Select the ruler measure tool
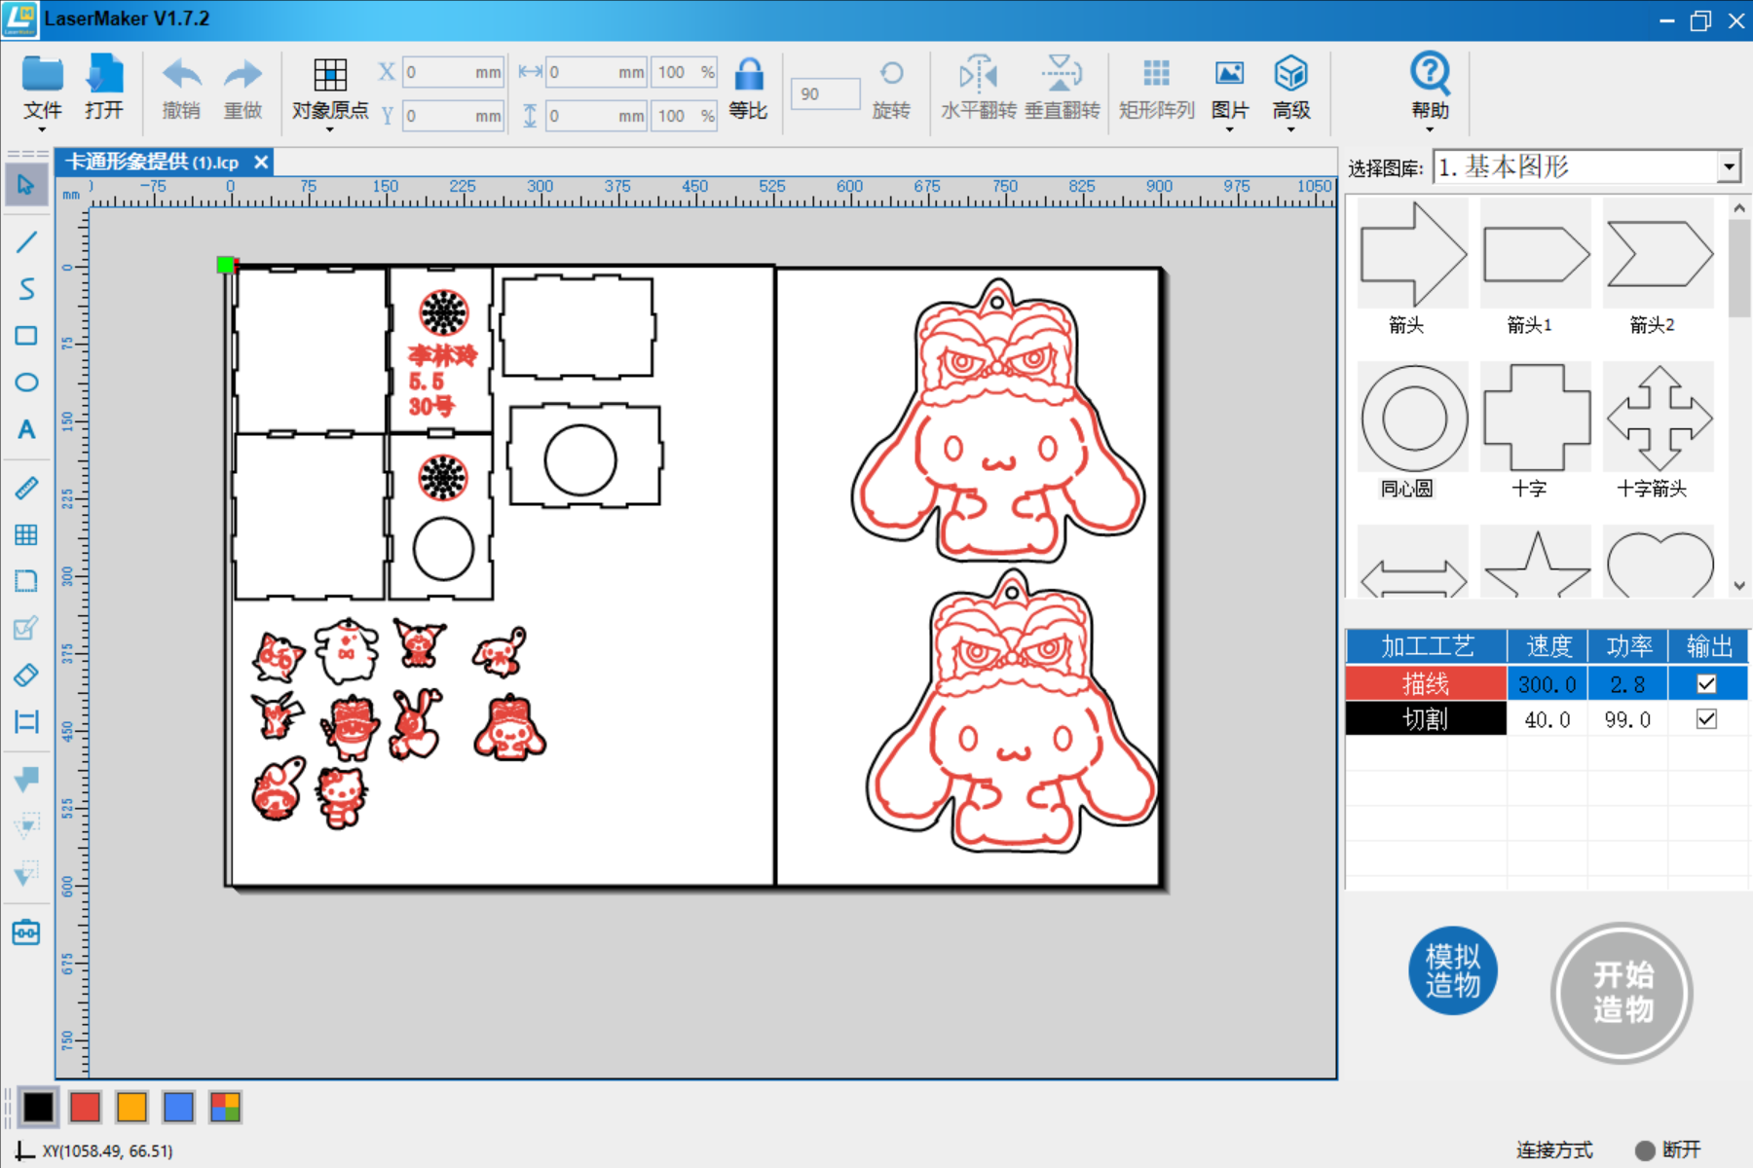This screenshot has height=1168, width=1753. pyautogui.click(x=26, y=488)
